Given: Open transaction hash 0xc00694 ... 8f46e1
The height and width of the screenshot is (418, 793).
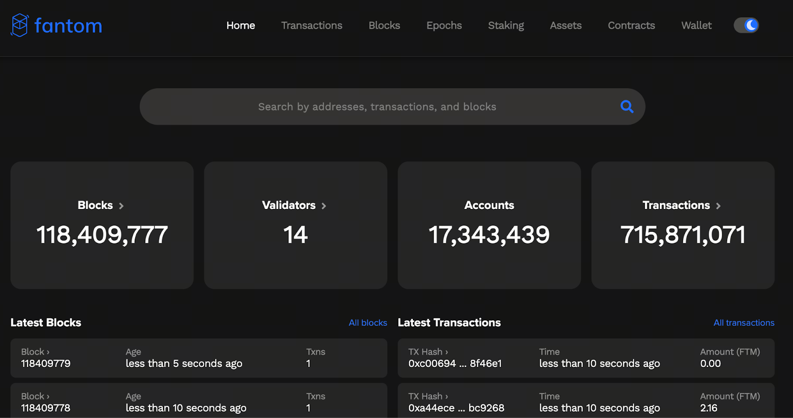Looking at the screenshot, I should (455, 364).
